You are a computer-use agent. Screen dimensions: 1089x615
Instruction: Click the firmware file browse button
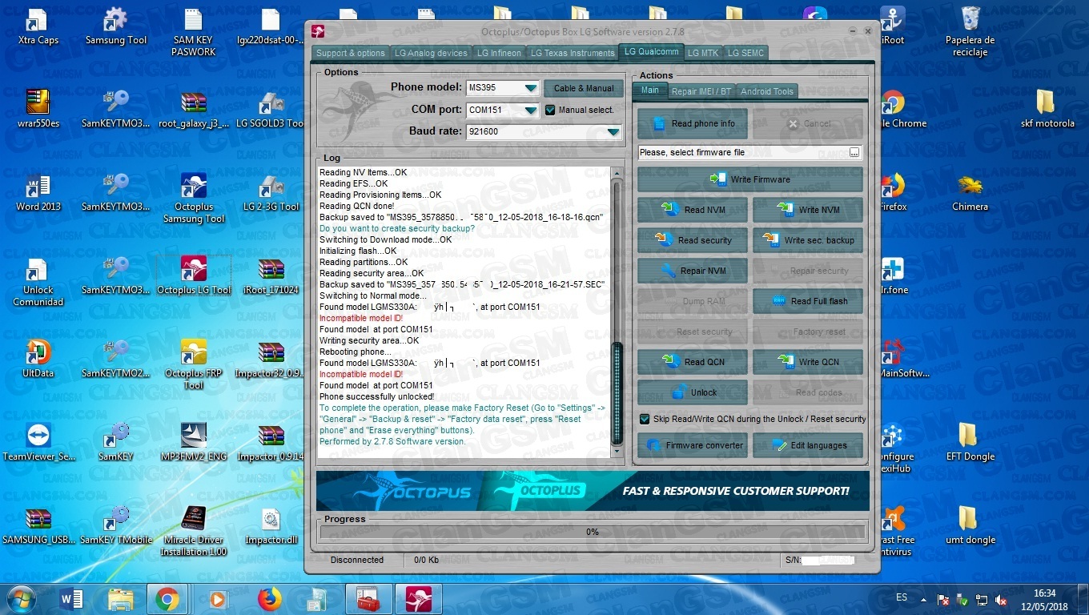854,152
